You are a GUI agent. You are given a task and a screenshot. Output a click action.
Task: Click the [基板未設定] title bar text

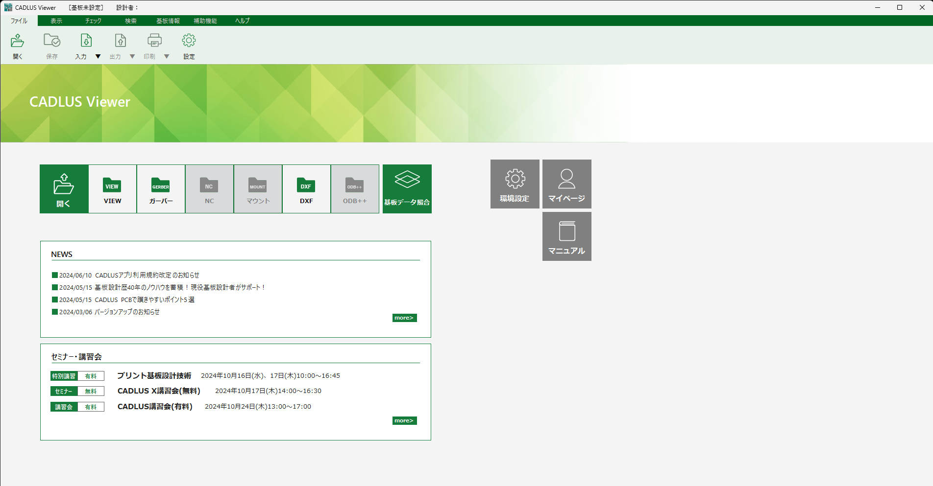86,7
